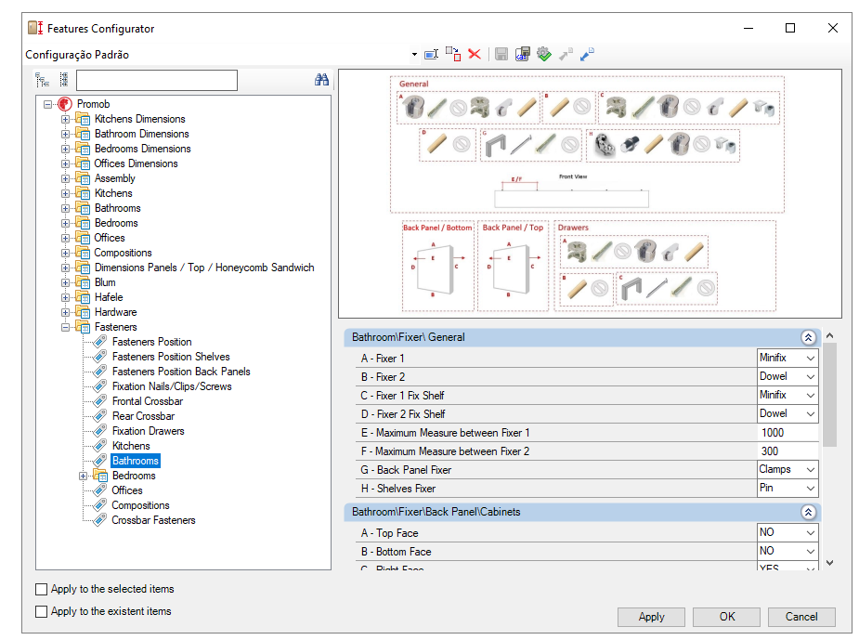Image resolution: width=859 pixels, height=640 pixels.
Task: Click the Maximum Measure between Fixer 2 value 300
Action: (x=787, y=451)
